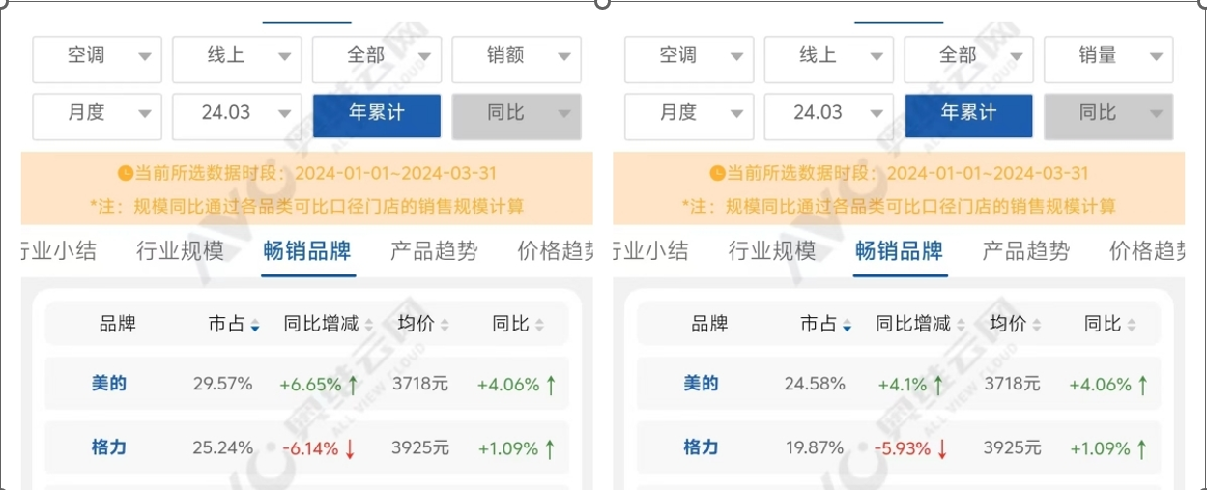Open the 格力 brand with 19.87% share

coord(702,447)
